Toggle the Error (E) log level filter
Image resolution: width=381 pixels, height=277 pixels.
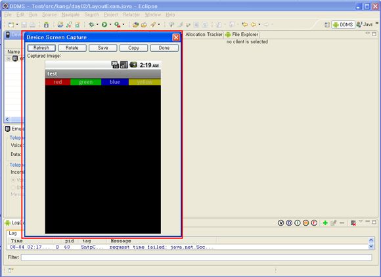(314, 223)
